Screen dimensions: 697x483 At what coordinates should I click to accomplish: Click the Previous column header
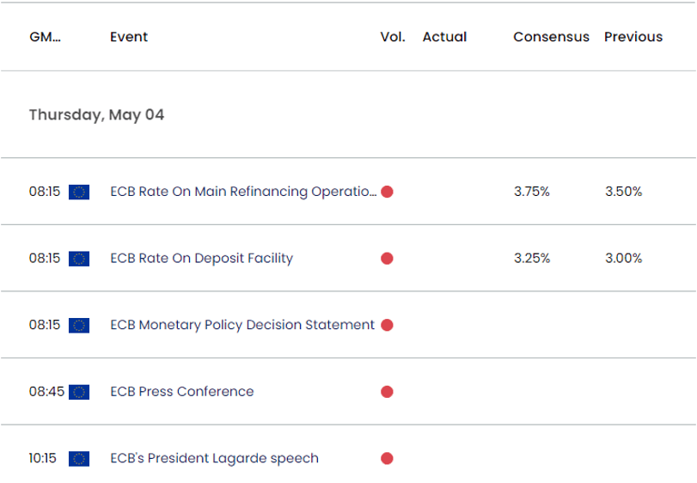633,37
